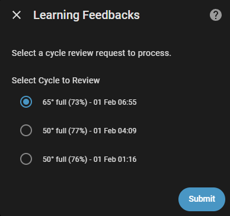Submit the selected cycle review
Image resolution: width=230 pixels, height=216 pixels.
[x=202, y=199]
